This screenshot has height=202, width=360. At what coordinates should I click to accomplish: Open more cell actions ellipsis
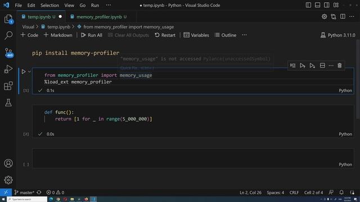pos(331,66)
